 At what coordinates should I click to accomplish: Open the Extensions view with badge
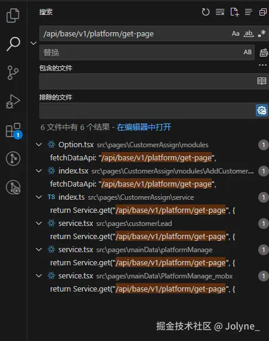(x=14, y=131)
